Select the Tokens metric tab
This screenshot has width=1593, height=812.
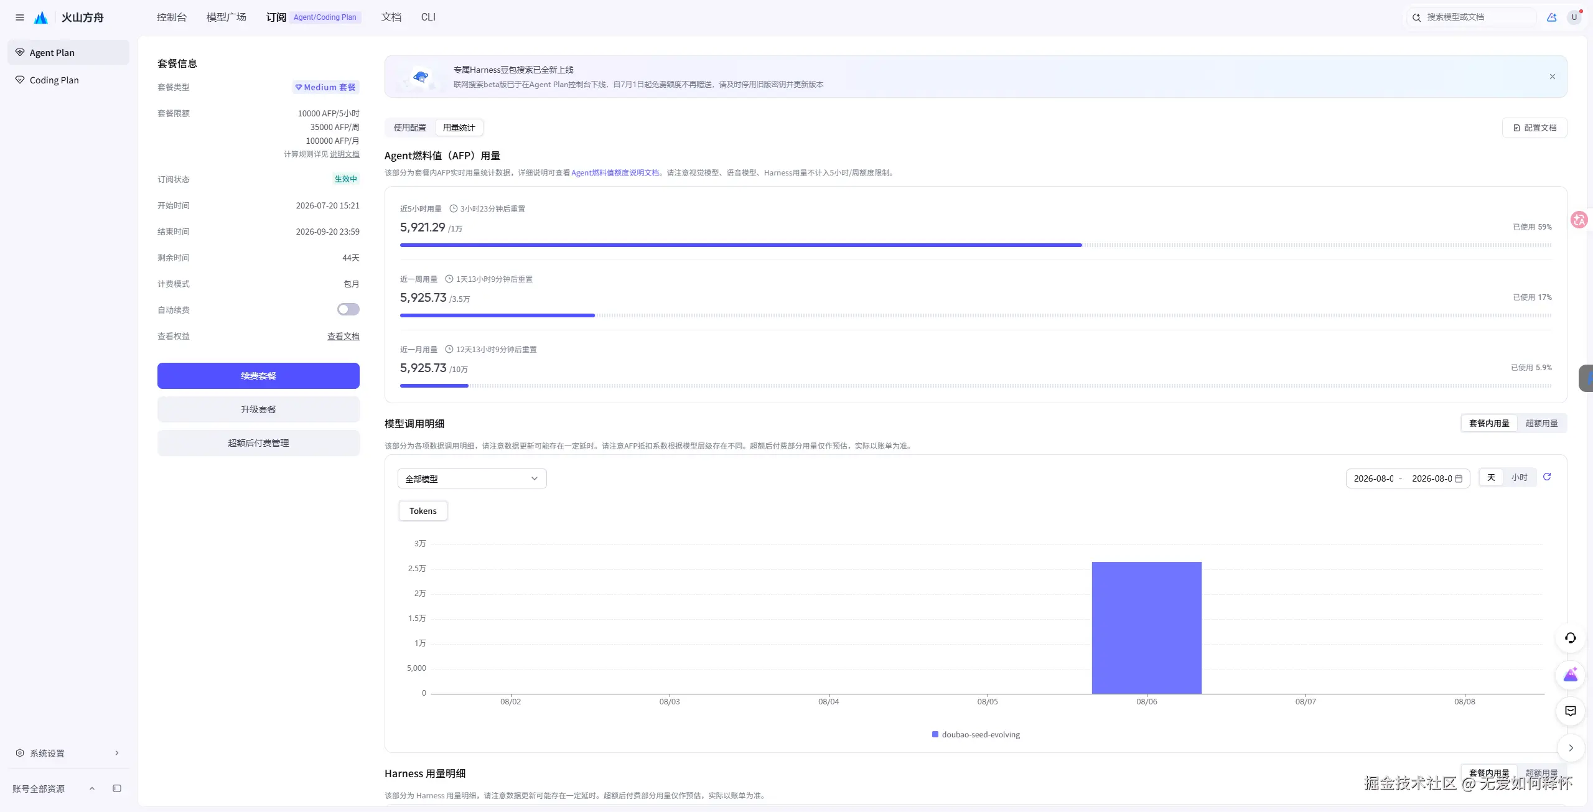click(x=423, y=511)
